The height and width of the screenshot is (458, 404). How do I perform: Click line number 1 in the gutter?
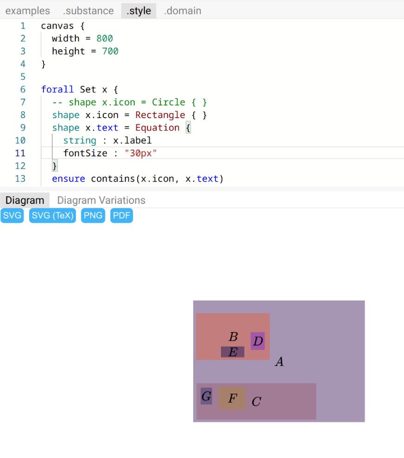[23, 26]
